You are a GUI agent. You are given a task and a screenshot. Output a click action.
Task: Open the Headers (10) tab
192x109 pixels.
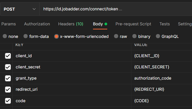[71, 24]
